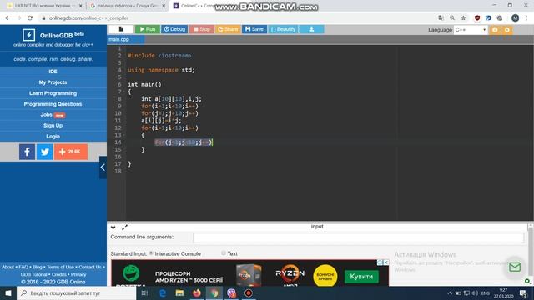Open the Chrome profile avatar M
534x300 pixels.
(x=515, y=18)
